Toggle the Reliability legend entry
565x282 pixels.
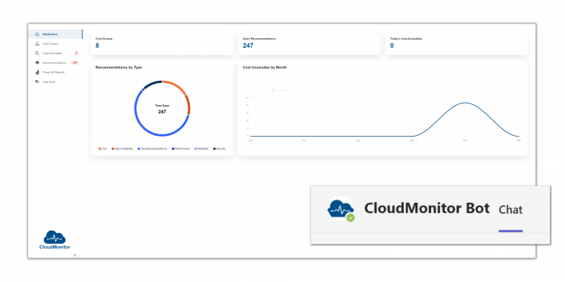(x=202, y=148)
